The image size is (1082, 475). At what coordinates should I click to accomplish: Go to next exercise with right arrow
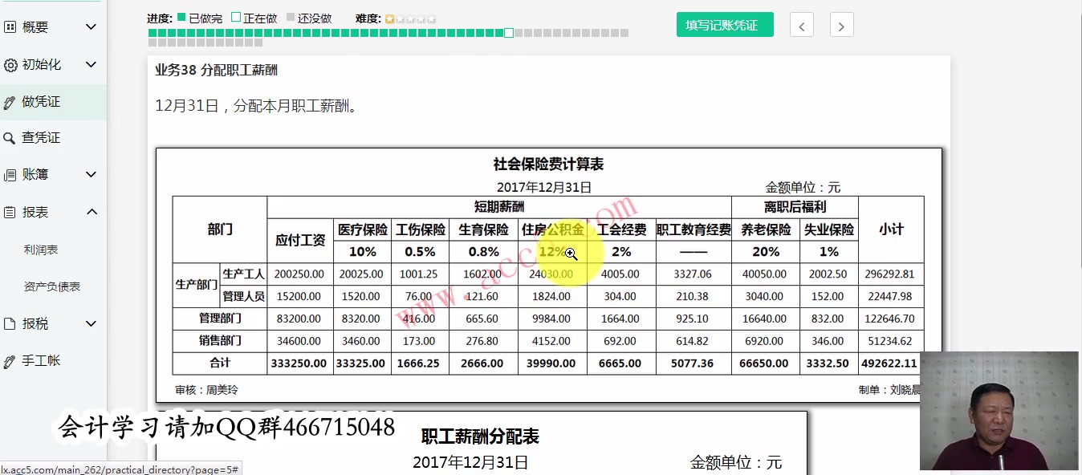(x=840, y=25)
